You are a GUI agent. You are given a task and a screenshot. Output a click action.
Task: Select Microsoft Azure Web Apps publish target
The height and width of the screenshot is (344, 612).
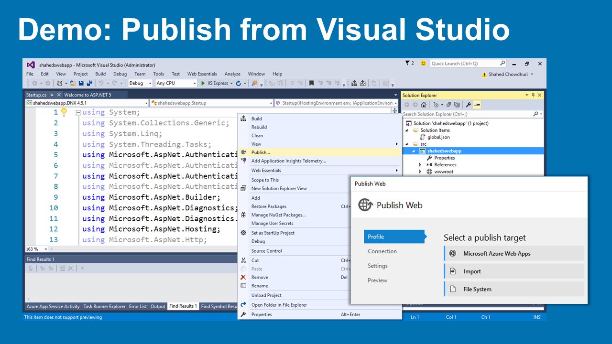514,254
